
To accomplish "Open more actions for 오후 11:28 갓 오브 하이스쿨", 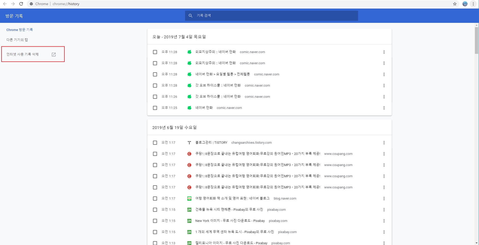I will coord(384,86).
